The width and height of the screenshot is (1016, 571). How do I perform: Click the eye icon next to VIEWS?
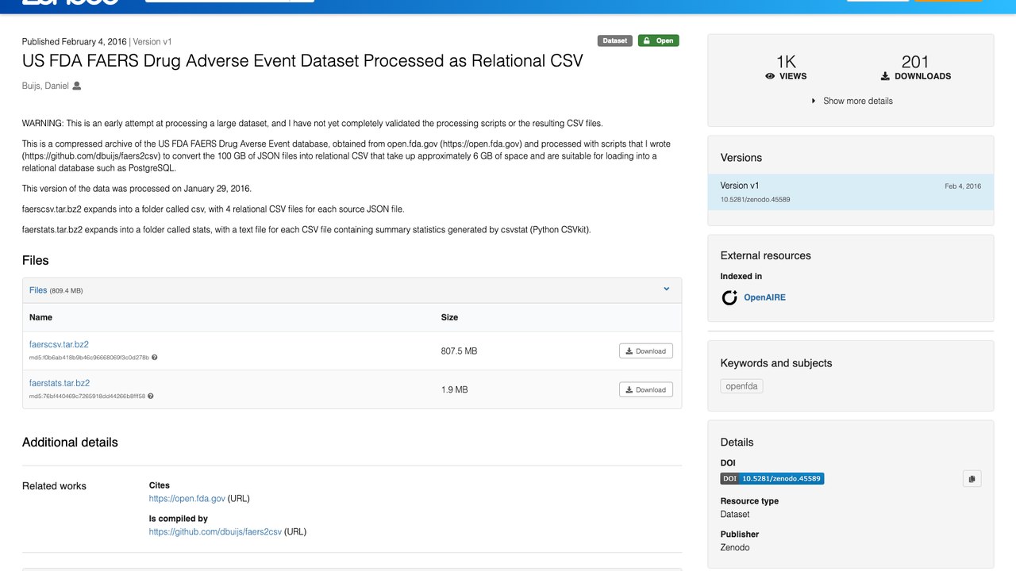coord(770,76)
